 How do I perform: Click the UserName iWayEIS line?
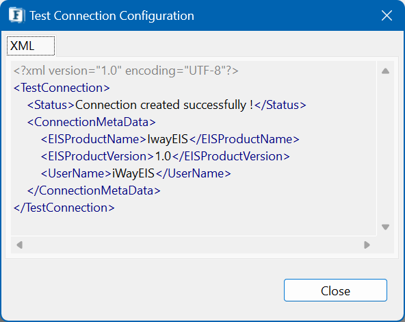tap(136, 173)
